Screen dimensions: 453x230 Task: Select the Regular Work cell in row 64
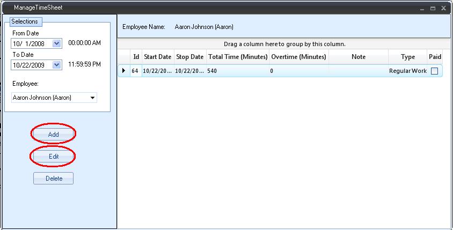click(407, 71)
